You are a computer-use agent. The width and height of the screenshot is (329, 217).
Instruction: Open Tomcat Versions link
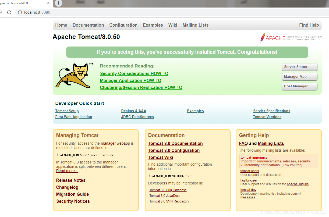click(x=267, y=117)
